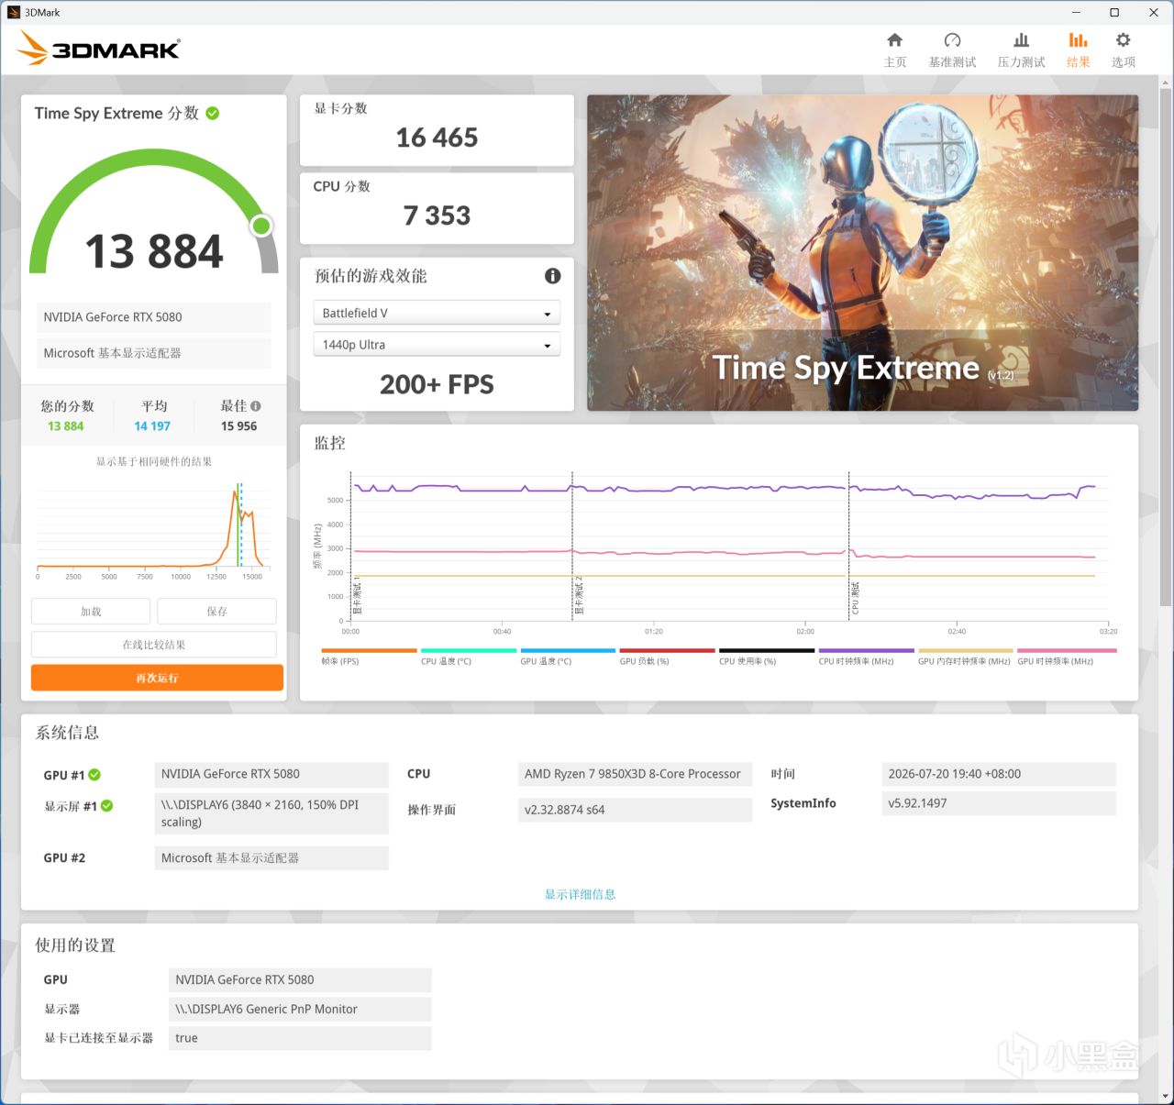Click the 显卡分数 value 16 465
1174x1105 pixels.
pos(437,138)
